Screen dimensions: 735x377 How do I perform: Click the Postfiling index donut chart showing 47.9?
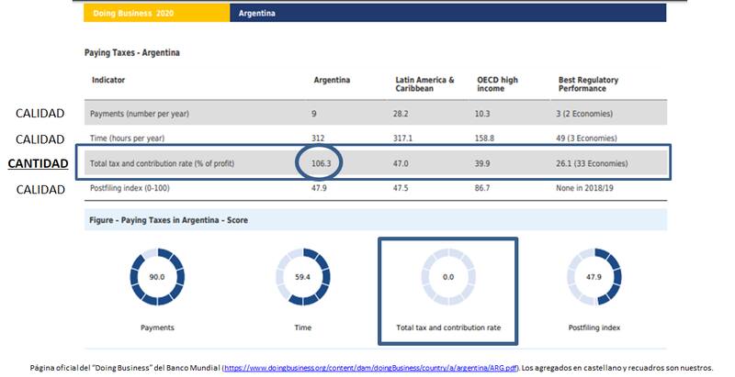(593, 276)
